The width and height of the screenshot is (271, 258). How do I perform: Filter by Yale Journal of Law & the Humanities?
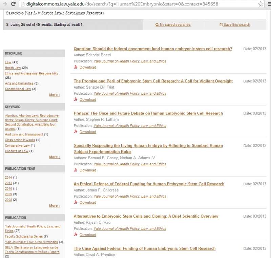pos(31,242)
